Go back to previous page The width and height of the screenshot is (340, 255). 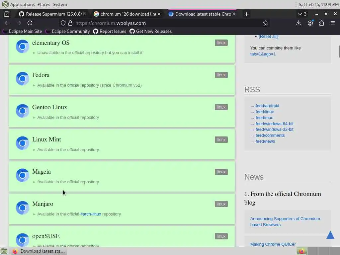coord(7,23)
